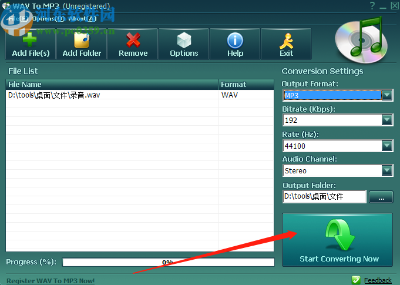
Task: Expand the Output Format dropdown arrow
Action: coord(387,95)
